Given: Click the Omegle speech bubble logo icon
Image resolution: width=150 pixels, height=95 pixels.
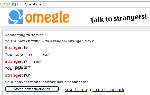Looking at the screenshot, I should point(16,17).
